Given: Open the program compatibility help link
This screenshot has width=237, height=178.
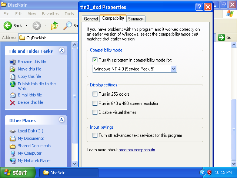Looking at the screenshot, I should pos(137,150).
